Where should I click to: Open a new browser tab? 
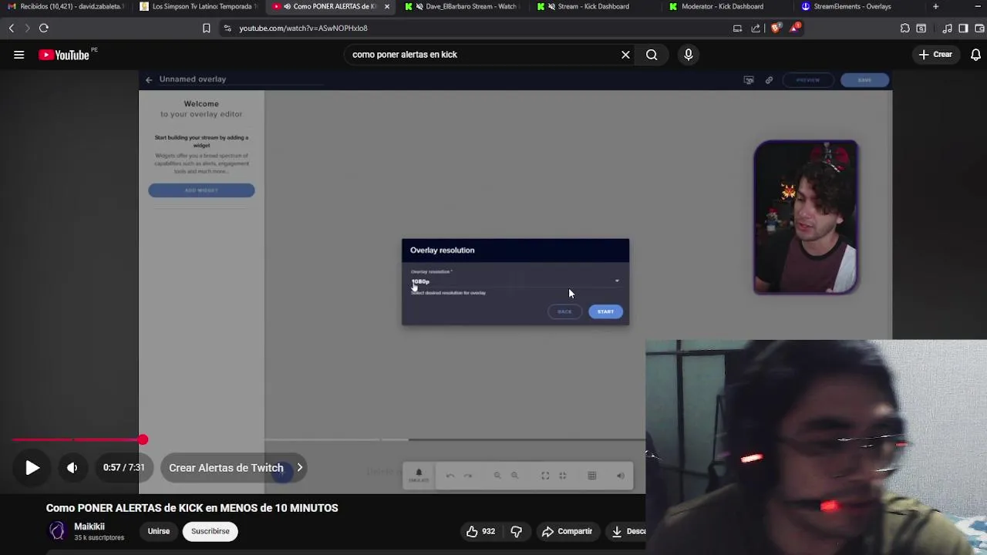[x=936, y=6]
